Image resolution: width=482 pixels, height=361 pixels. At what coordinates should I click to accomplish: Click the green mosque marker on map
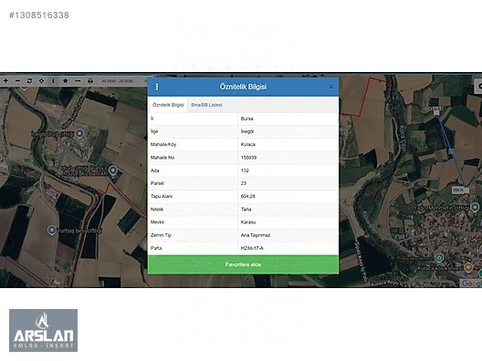point(439,257)
